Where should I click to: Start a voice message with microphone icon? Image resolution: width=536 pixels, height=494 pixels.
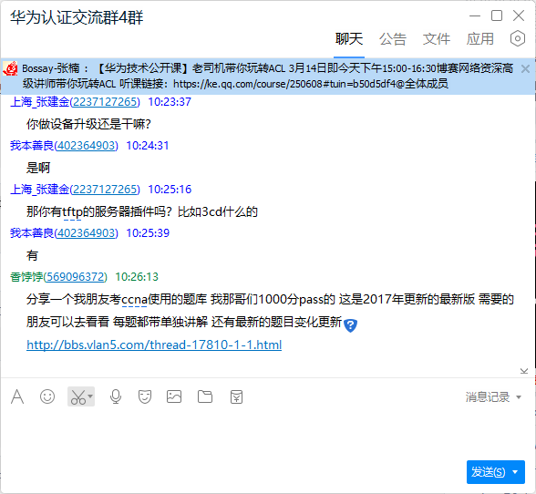116,396
